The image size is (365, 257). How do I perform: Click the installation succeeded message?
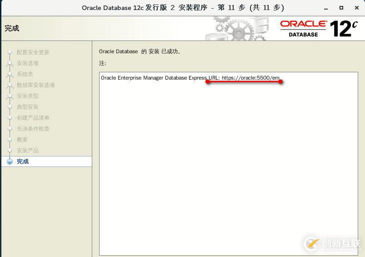(x=140, y=51)
